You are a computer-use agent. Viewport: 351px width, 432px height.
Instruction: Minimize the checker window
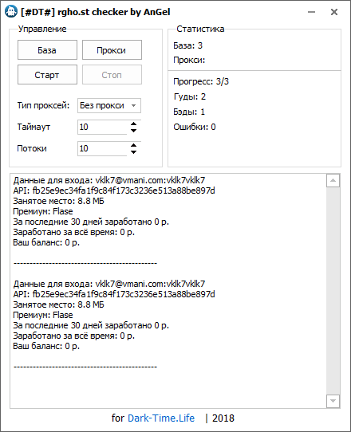pos(311,12)
